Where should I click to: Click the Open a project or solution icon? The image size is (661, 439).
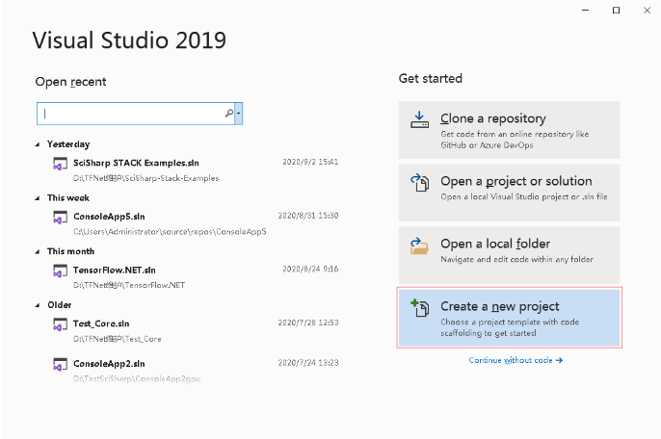coord(419,182)
